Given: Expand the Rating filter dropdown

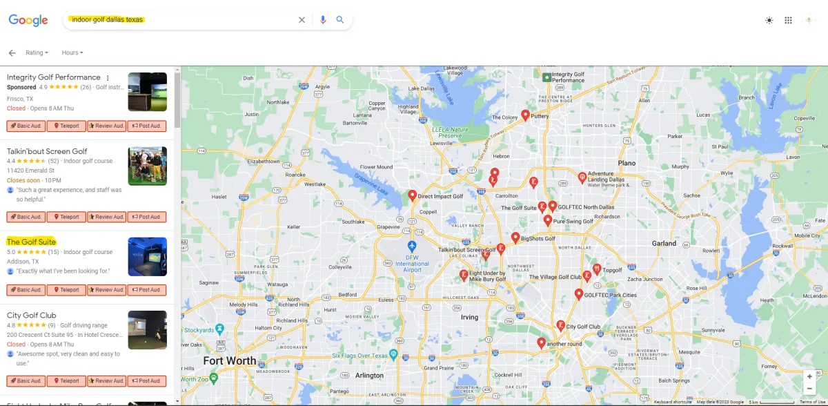Looking at the screenshot, I should coord(37,52).
